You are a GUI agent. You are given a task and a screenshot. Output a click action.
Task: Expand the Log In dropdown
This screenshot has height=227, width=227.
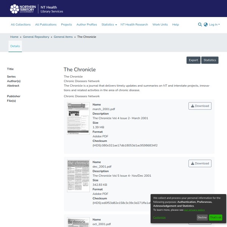tap(214, 25)
